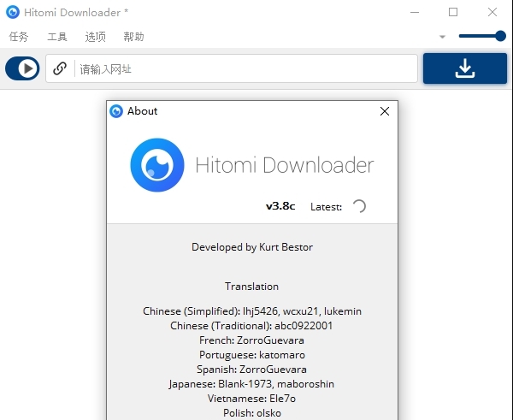Click the 'Hitomi Downloader' wordmark in About
This screenshot has height=420, width=513.
(285, 165)
